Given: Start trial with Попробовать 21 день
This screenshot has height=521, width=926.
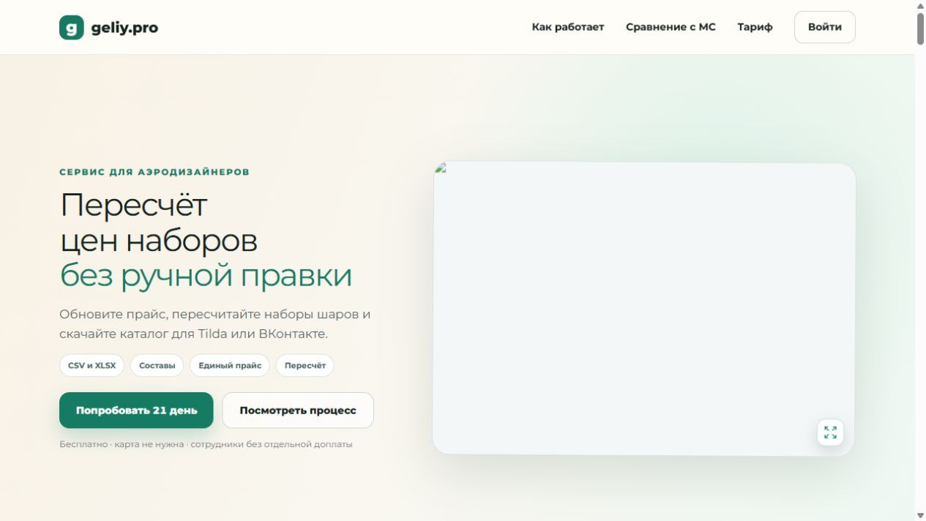Looking at the screenshot, I should click(136, 411).
